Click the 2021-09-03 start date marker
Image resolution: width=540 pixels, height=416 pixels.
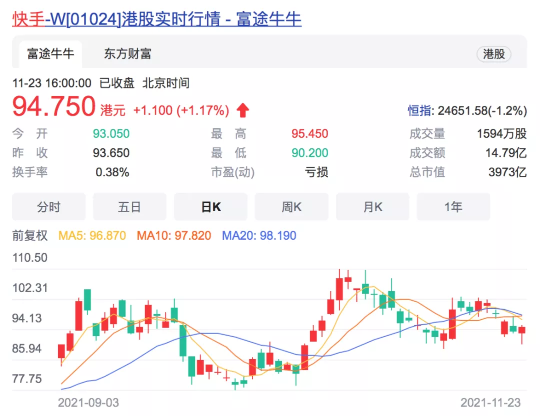coord(88,403)
